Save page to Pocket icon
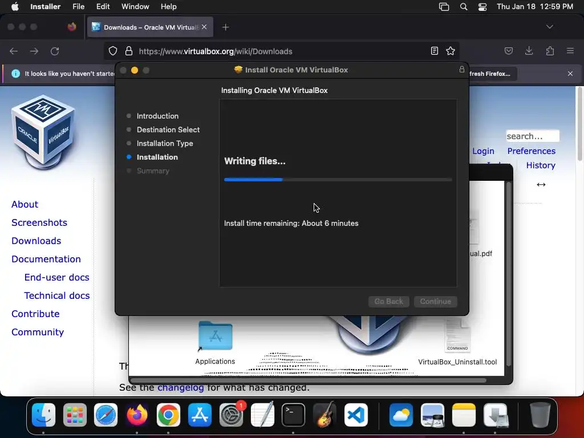Viewport: 584px width, 438px height. 508,51
